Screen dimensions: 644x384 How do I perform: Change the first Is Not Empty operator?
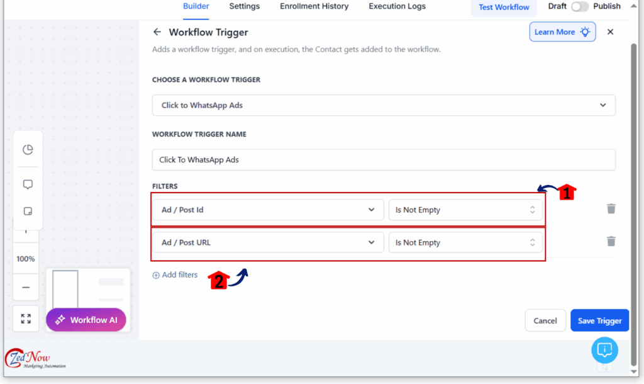point(465,210)
